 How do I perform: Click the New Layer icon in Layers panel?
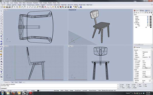(134, 13)
